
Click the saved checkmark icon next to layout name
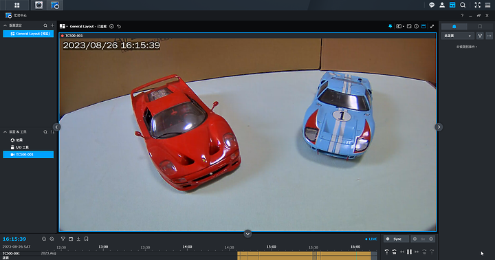[x=111, y=27]
